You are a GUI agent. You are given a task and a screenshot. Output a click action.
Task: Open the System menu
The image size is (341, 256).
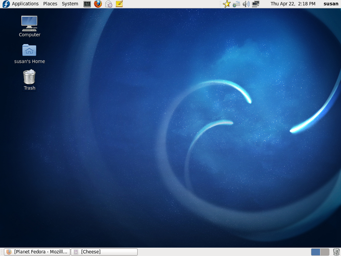click(x=70, y=4)
